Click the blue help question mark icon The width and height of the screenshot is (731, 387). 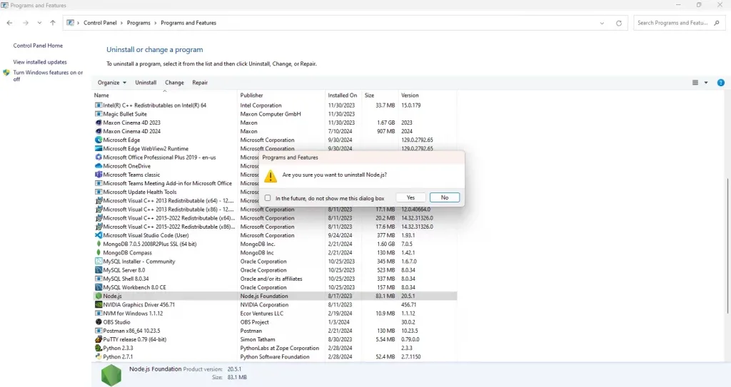pos(721,83)
